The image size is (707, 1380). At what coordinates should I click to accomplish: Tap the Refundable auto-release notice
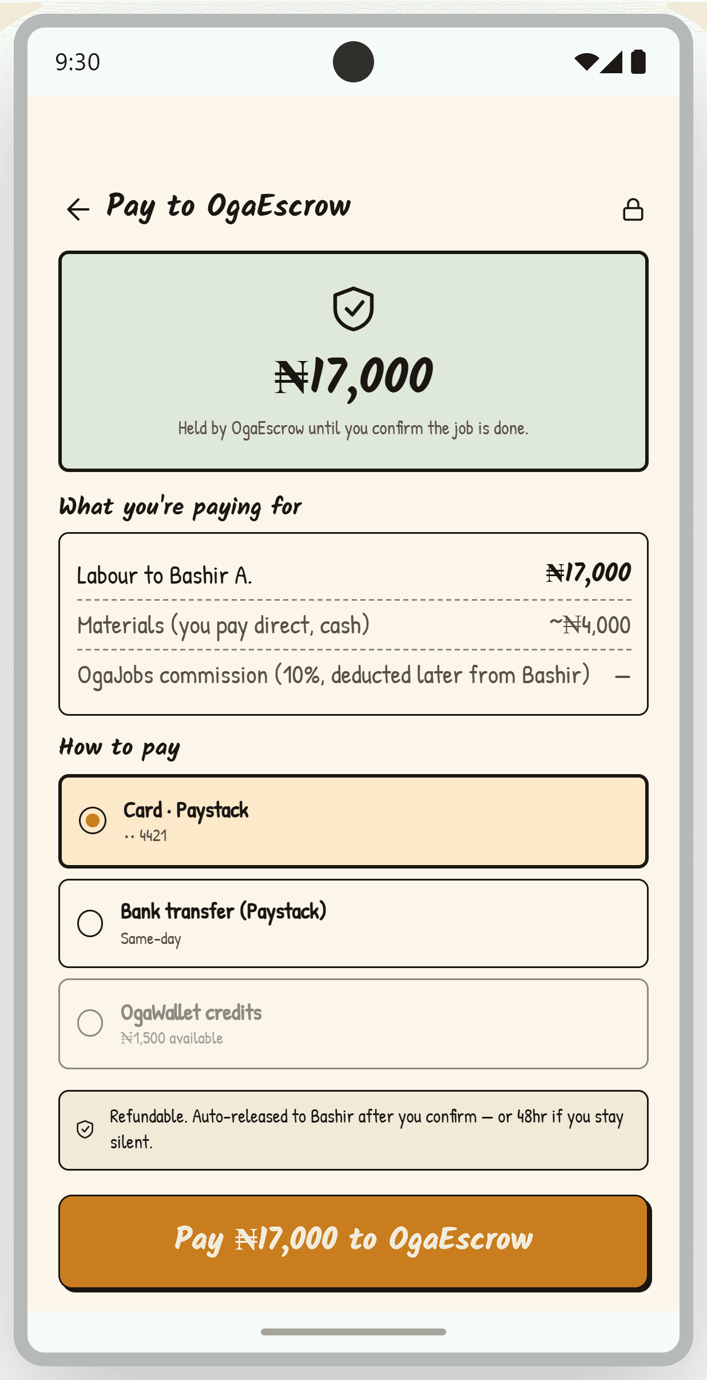point(353,1130)
